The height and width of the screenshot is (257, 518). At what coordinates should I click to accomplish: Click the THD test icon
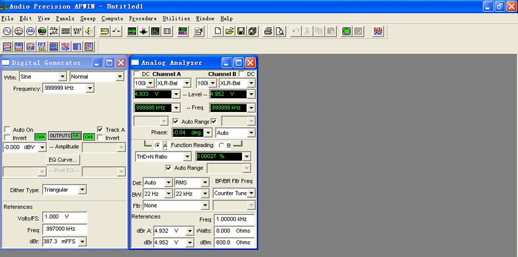pyautogui.click(x=18, y=47)
